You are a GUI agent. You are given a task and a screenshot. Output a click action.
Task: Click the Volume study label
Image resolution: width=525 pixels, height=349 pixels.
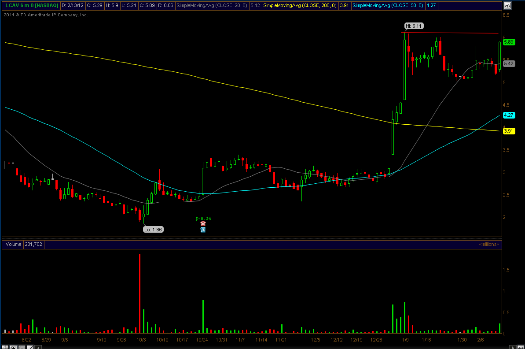click(x=13, y=245)
